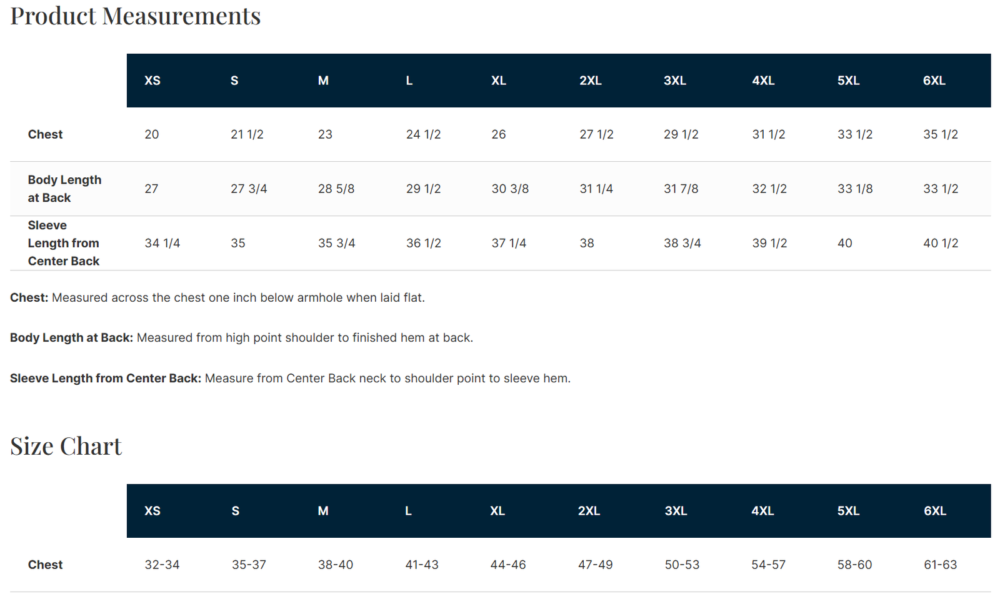This screenshot has height=604, width=1000.
Task: Click the 44-46 chest range value
Action: point(508,565)
